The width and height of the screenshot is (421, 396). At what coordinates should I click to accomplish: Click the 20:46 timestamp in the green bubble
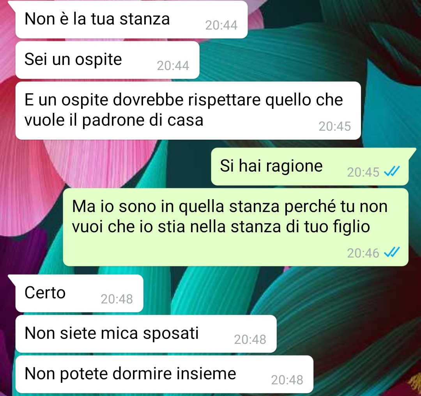pyautogui.click(x=363, y=253)
